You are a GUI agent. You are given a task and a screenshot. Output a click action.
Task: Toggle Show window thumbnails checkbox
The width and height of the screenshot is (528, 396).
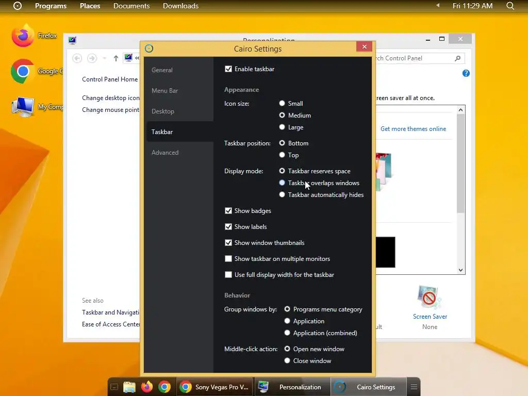tap(228, 243)
